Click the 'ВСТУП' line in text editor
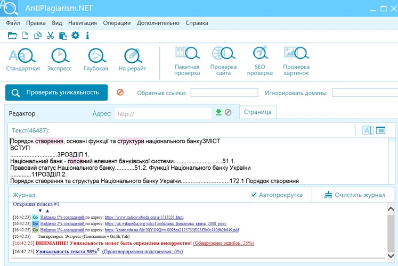 pyautogui.click(x=20, y=148)
